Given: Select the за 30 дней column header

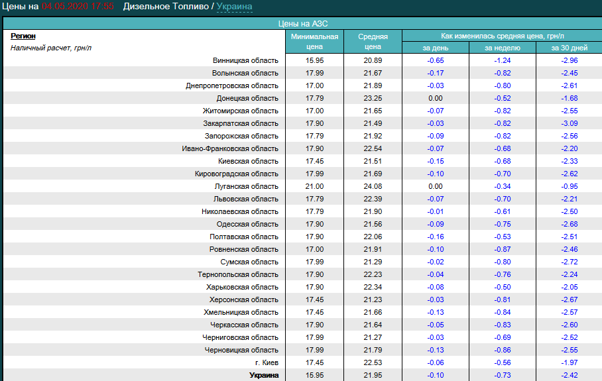Looking at the screenshot, I should [569, 48].
